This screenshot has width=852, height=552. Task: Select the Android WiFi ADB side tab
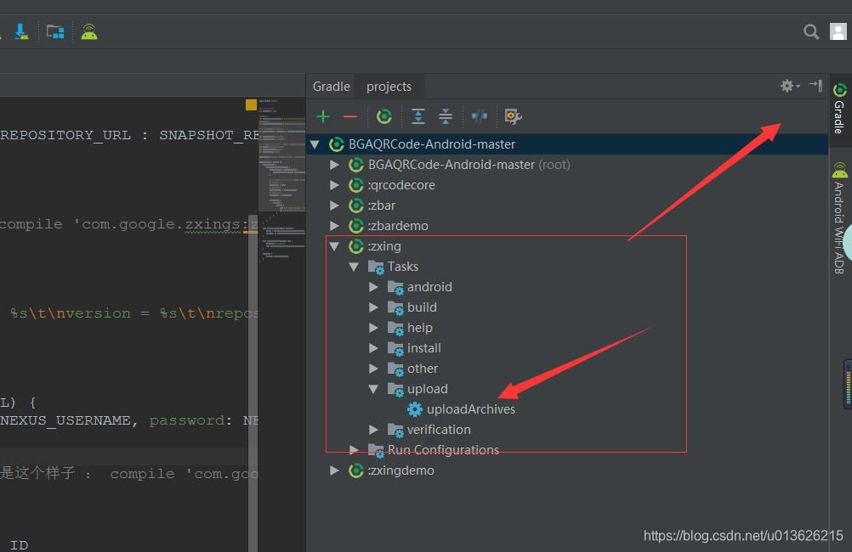point(840,218)
